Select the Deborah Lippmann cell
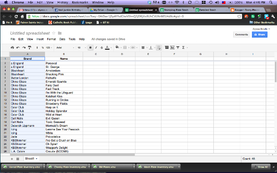Image resolution: width=277 pixels, height=173 pixels. point(27,126)
